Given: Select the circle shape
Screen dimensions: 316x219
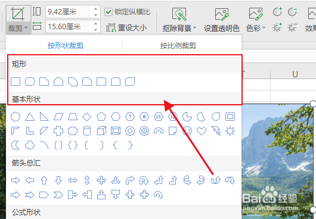Looking at the screenshot, I should (16, 117).
